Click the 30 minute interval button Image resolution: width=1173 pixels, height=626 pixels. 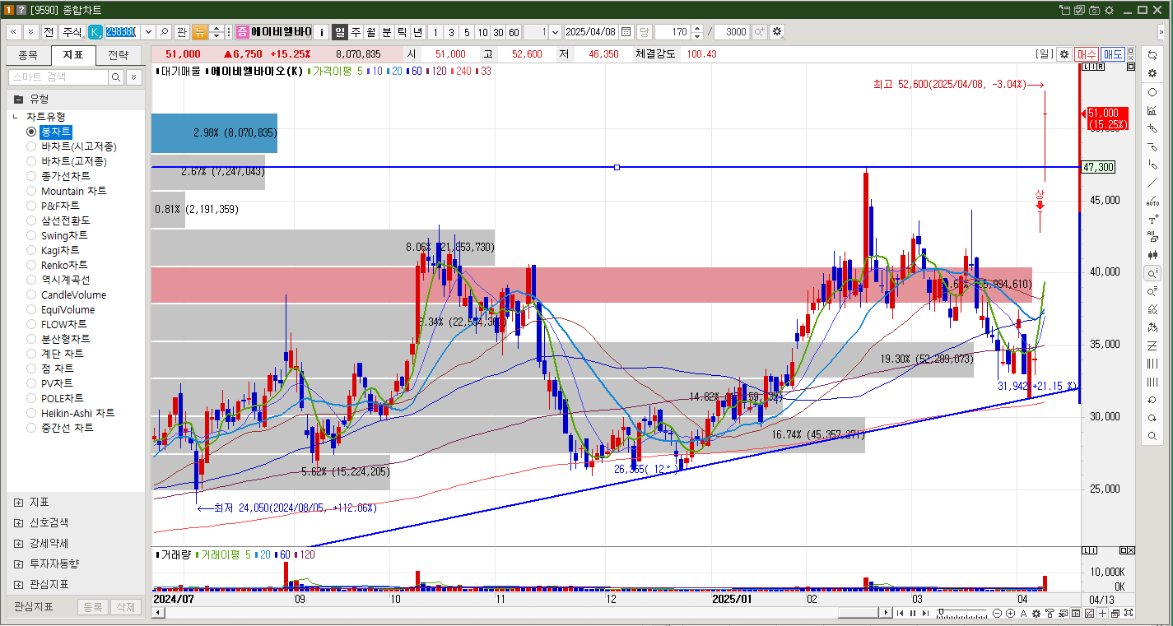[498, 32]
